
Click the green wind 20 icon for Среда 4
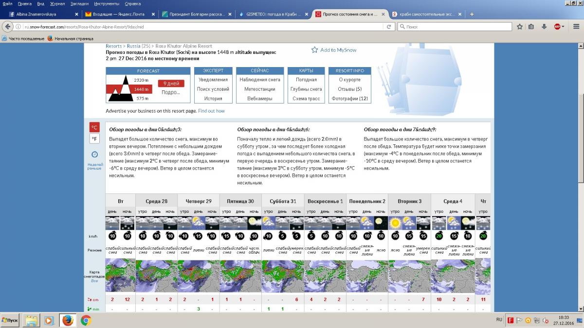coord(439,236)
